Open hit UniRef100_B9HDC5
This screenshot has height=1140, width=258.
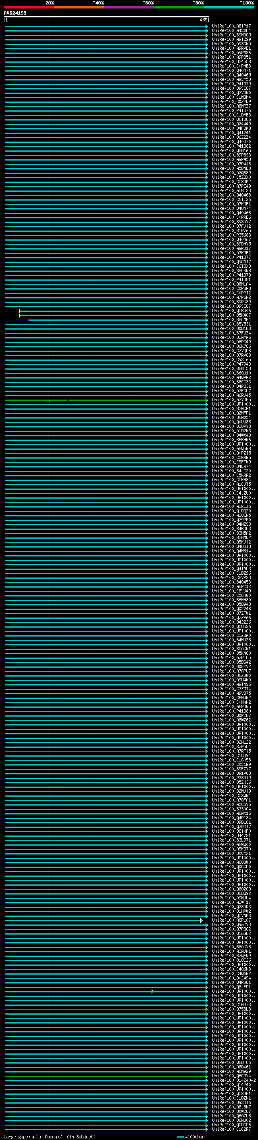(x=231, y=36)
